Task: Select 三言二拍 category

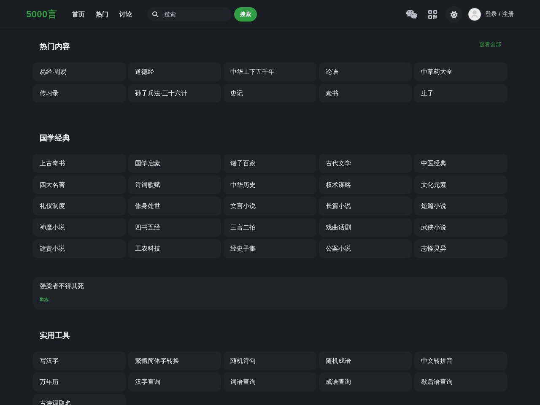Action: tap(270, 227)
